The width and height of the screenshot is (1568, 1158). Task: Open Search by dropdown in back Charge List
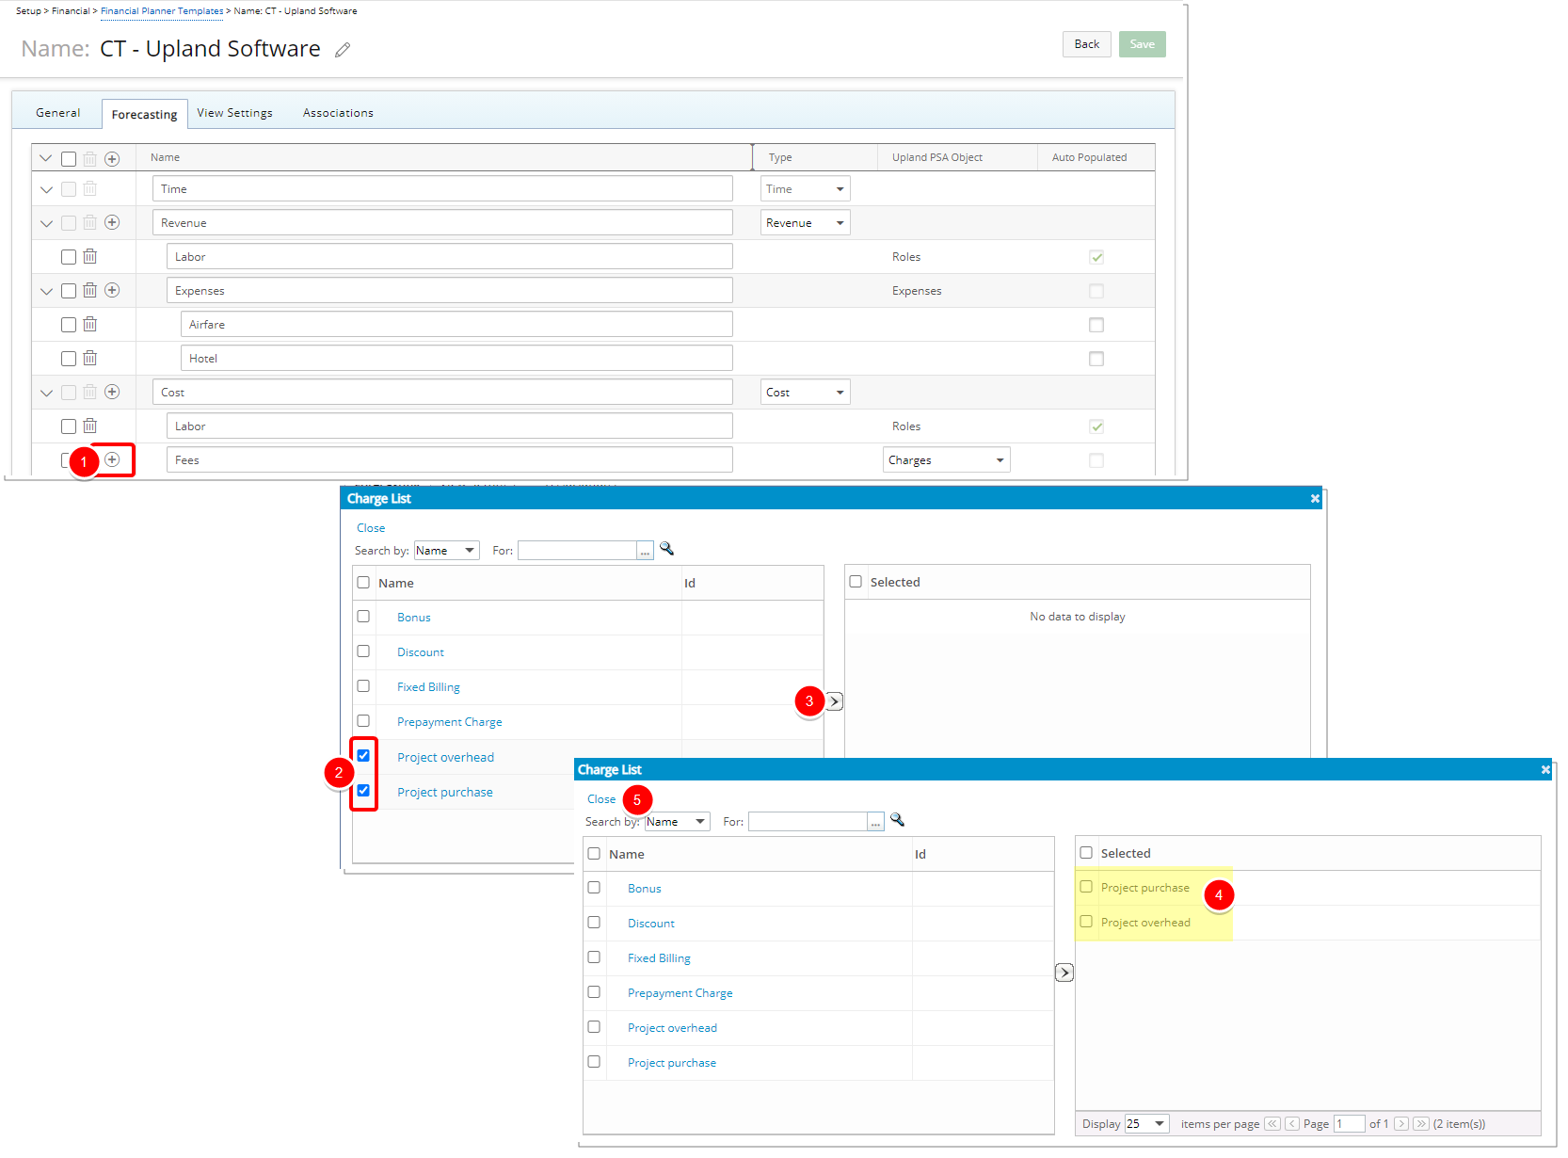[x=446, y=551]
